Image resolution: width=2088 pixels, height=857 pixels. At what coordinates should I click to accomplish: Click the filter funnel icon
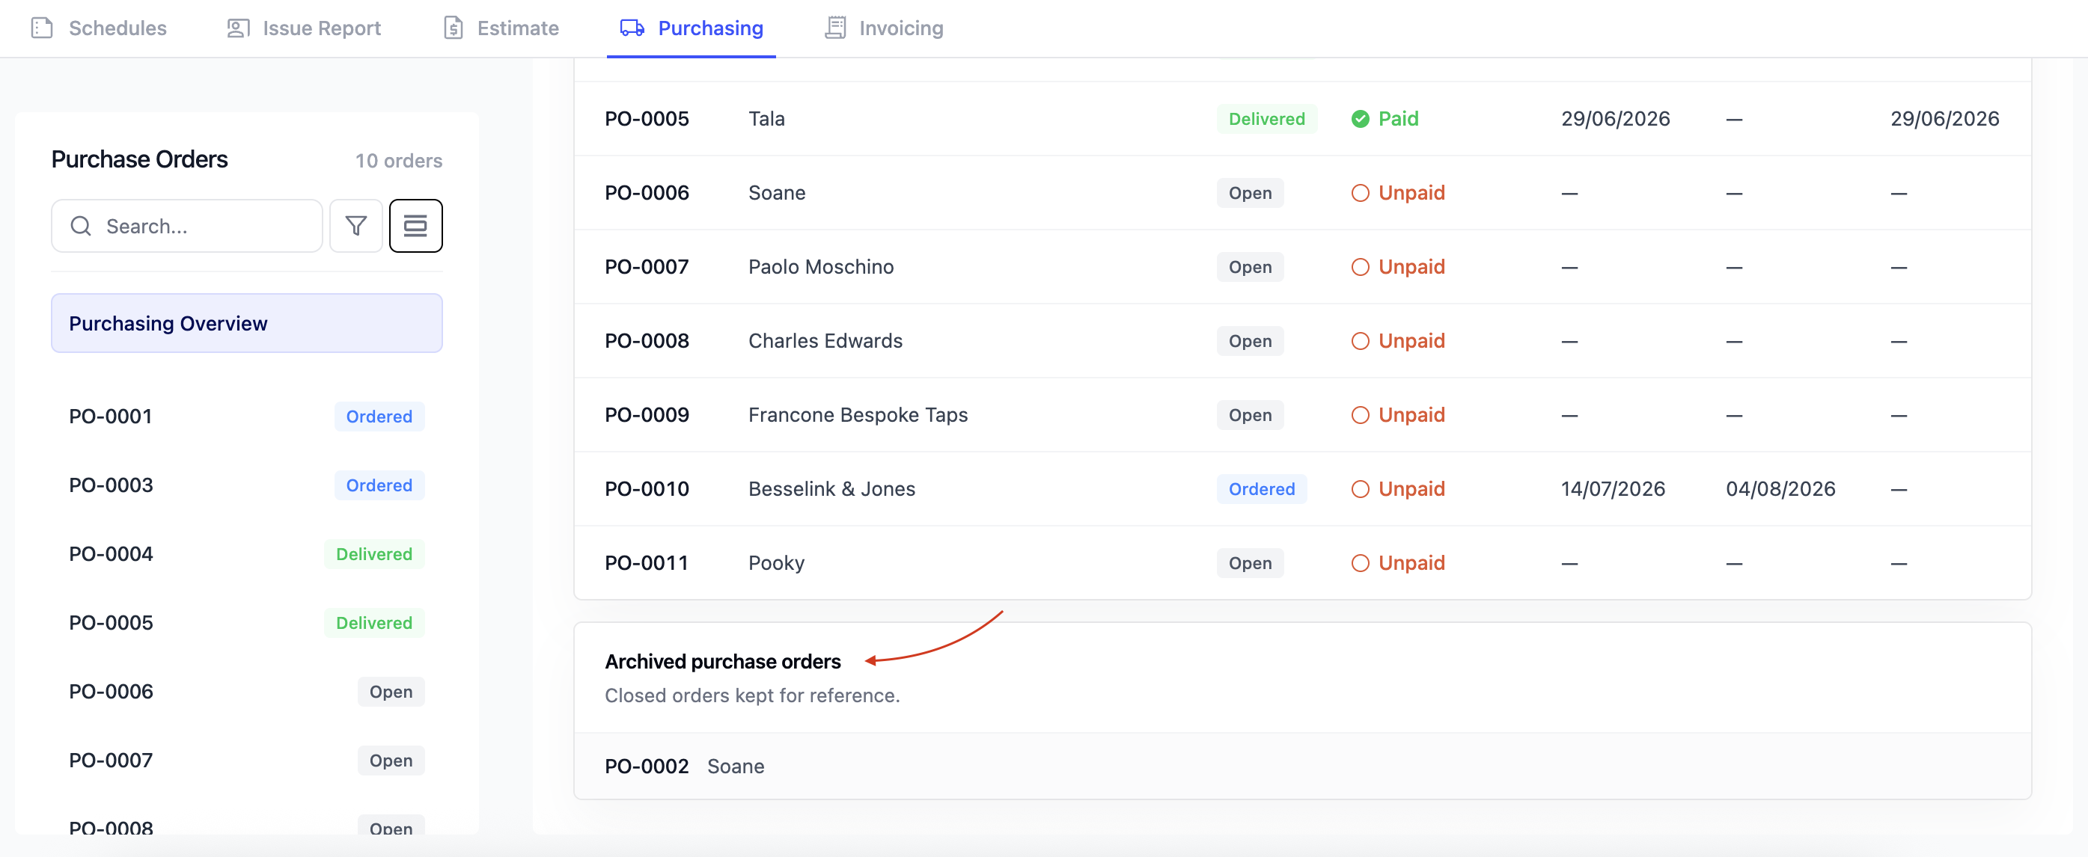pos(355,226)
